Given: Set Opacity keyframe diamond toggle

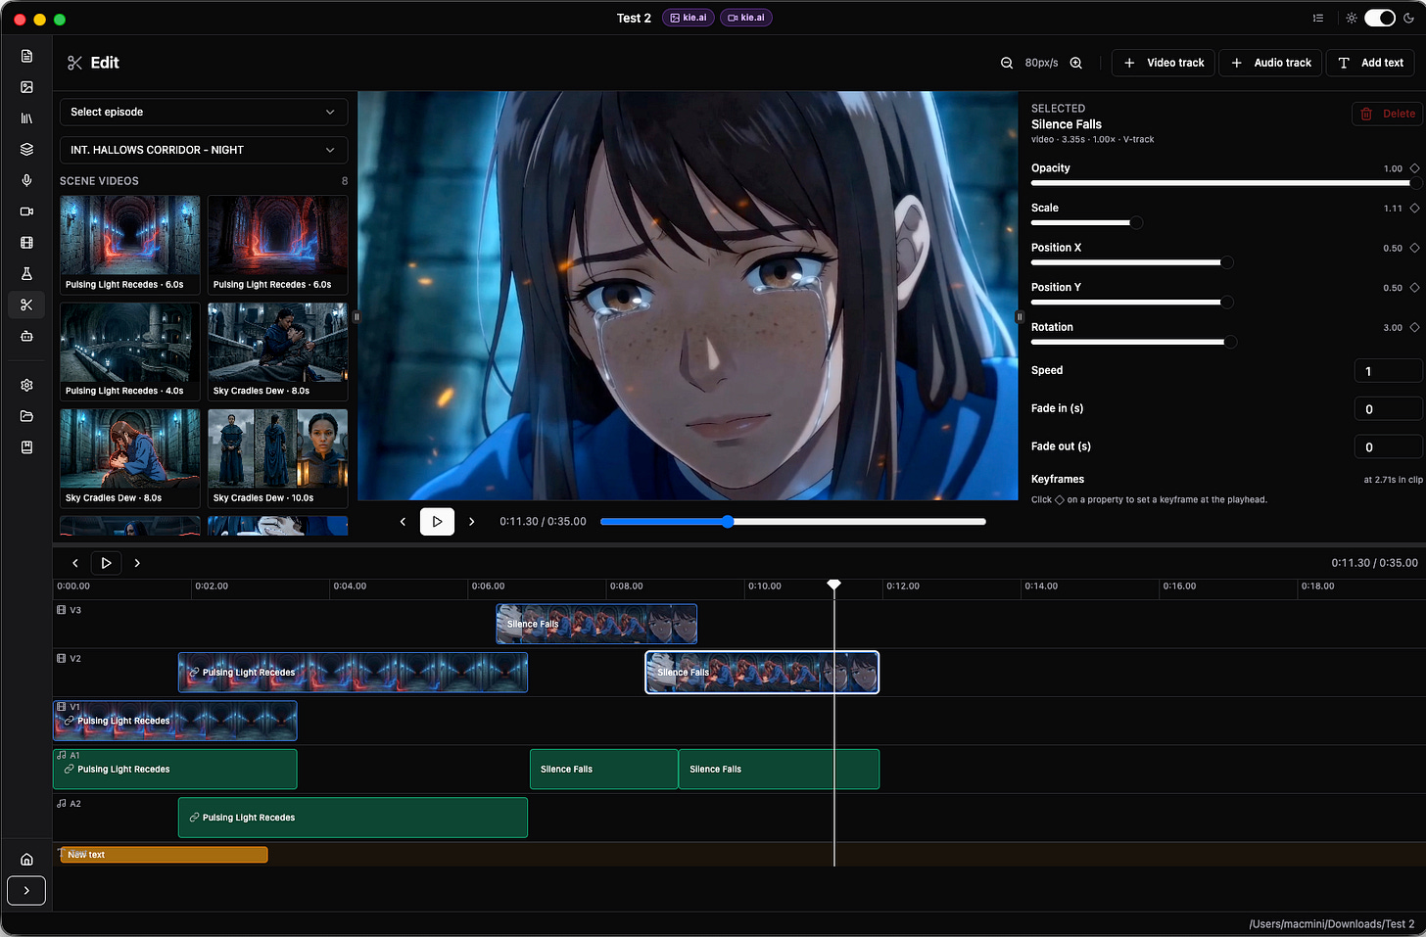Looking at the screenshot, I should 1414,168.
